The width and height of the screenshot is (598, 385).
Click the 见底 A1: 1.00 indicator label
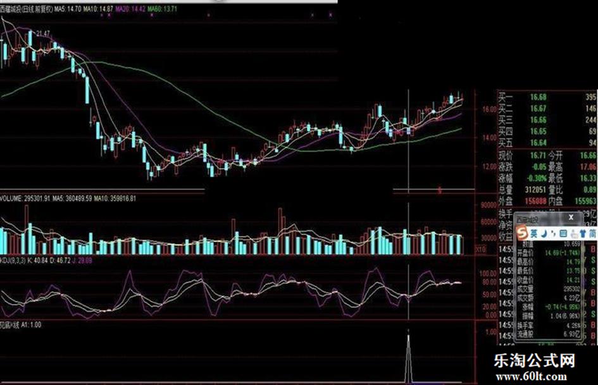(x=21, y=325)
